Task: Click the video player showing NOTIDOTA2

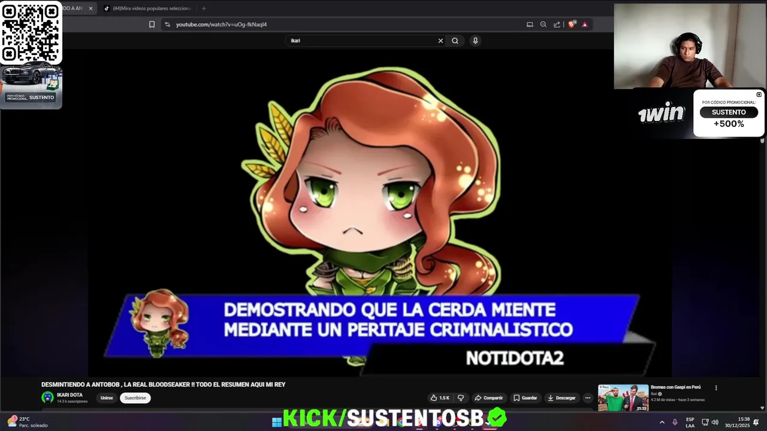Action: click(x=381, y=213)
